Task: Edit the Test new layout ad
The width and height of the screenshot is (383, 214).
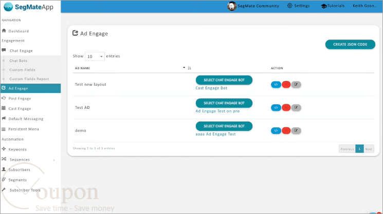Action: point(296,85)
